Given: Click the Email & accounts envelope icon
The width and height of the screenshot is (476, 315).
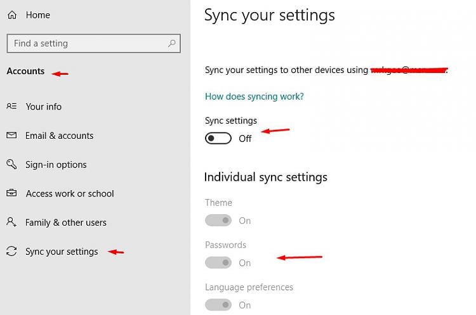Looking at the screenshot, I should 11,136.
